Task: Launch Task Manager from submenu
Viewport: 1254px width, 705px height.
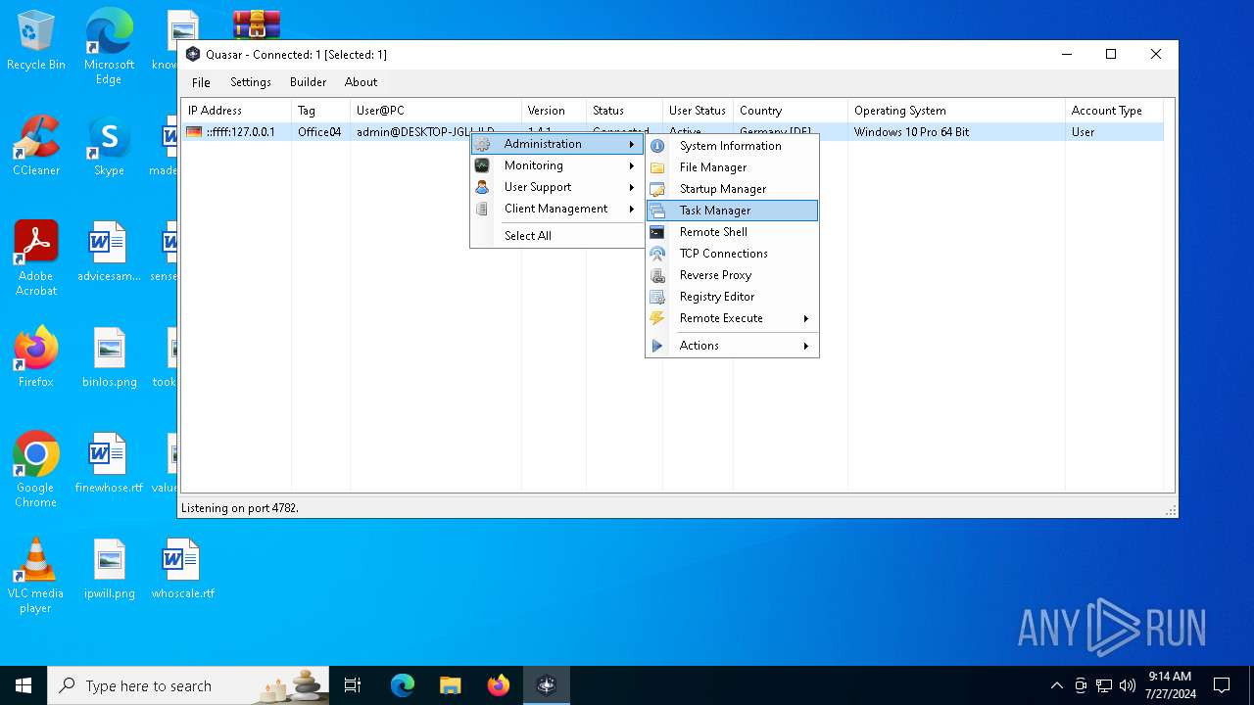Action: tap(731, 211)
